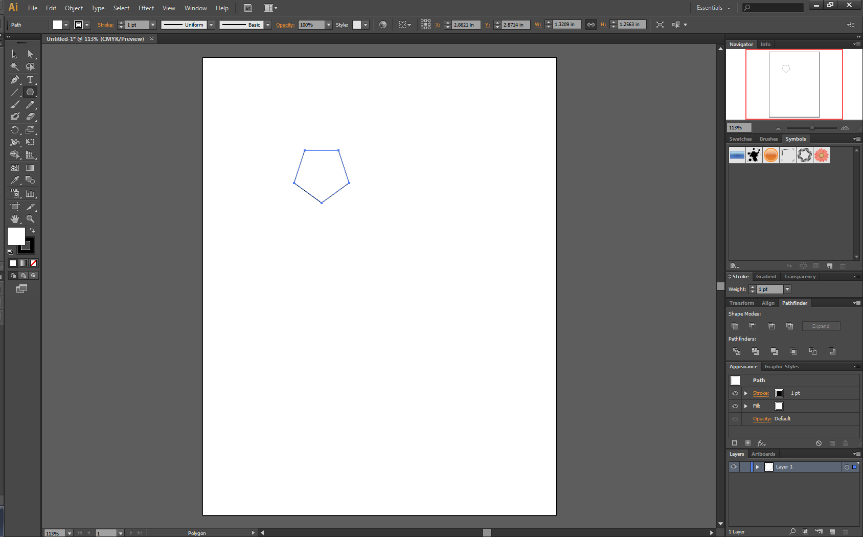Switch to the Graphic Styles tab
This screenshot has width=863, height=537.
[x=782, y=367]
